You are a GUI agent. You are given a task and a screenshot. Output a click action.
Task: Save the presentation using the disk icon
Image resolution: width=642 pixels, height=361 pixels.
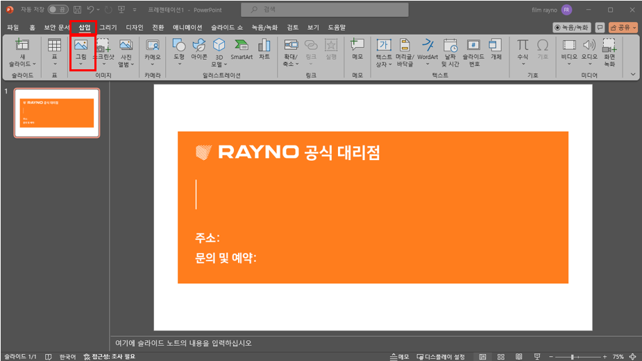(x=77, y=10)
